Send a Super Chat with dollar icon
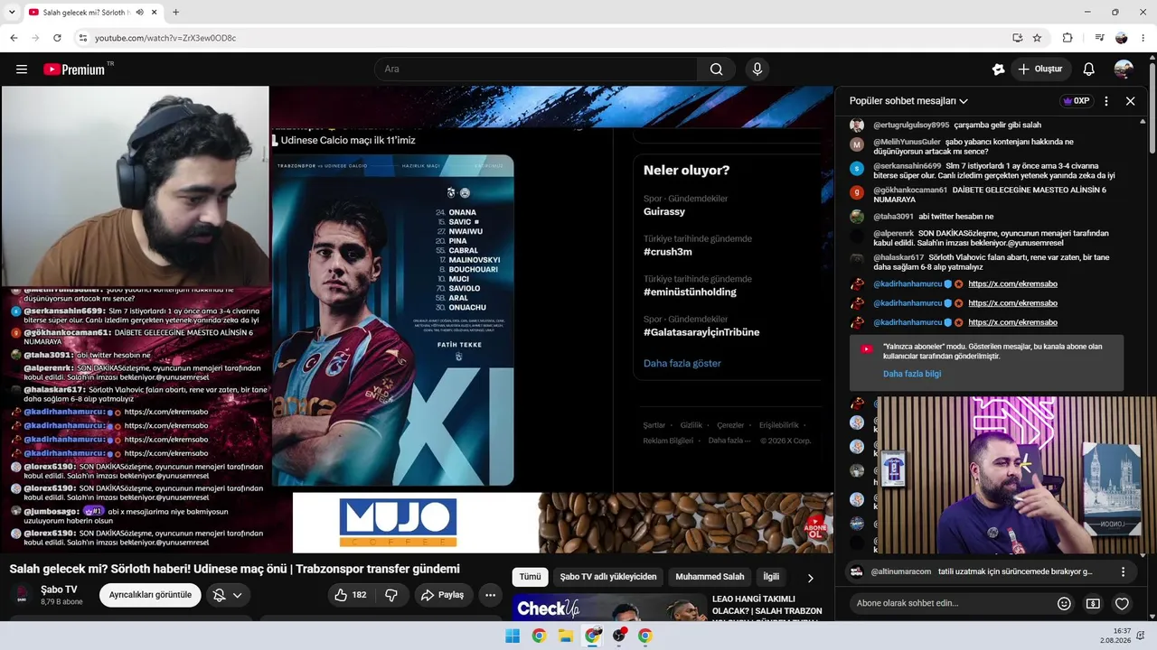 click(x=1093, y=603)
